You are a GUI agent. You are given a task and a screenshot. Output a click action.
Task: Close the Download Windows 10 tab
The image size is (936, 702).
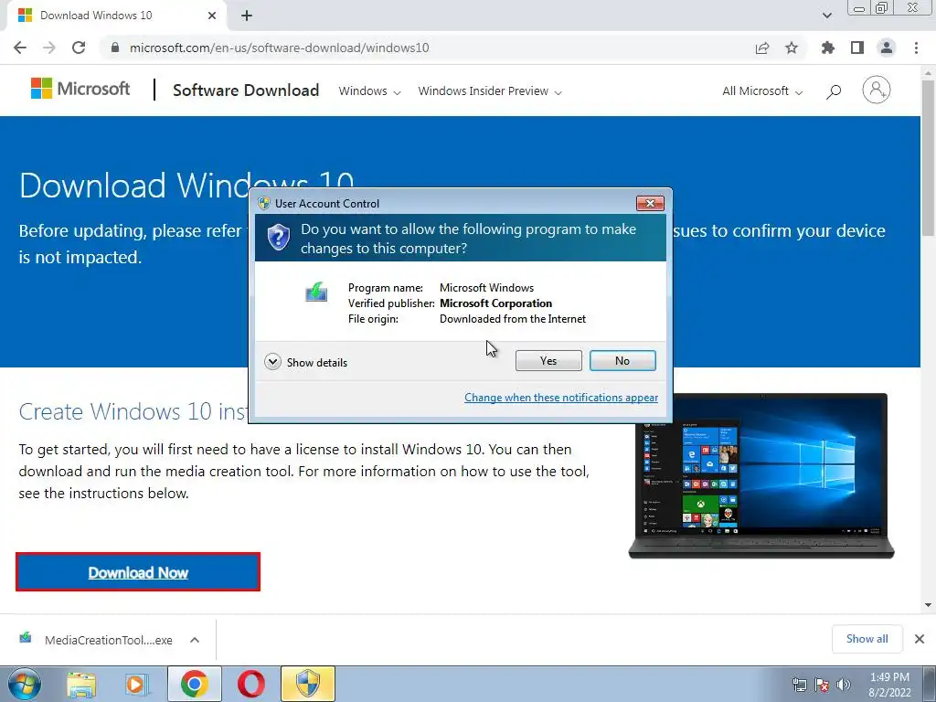click(x=212, y=16)
